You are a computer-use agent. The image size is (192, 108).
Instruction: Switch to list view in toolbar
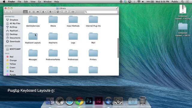pyautogui.click(x=29, y=12)
